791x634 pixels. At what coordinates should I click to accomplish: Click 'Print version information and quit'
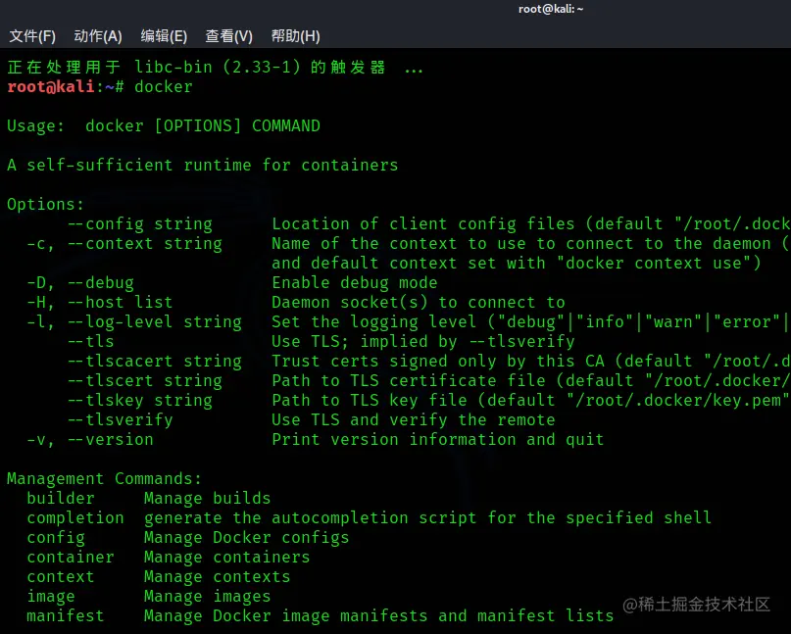(x=438, y=439)
